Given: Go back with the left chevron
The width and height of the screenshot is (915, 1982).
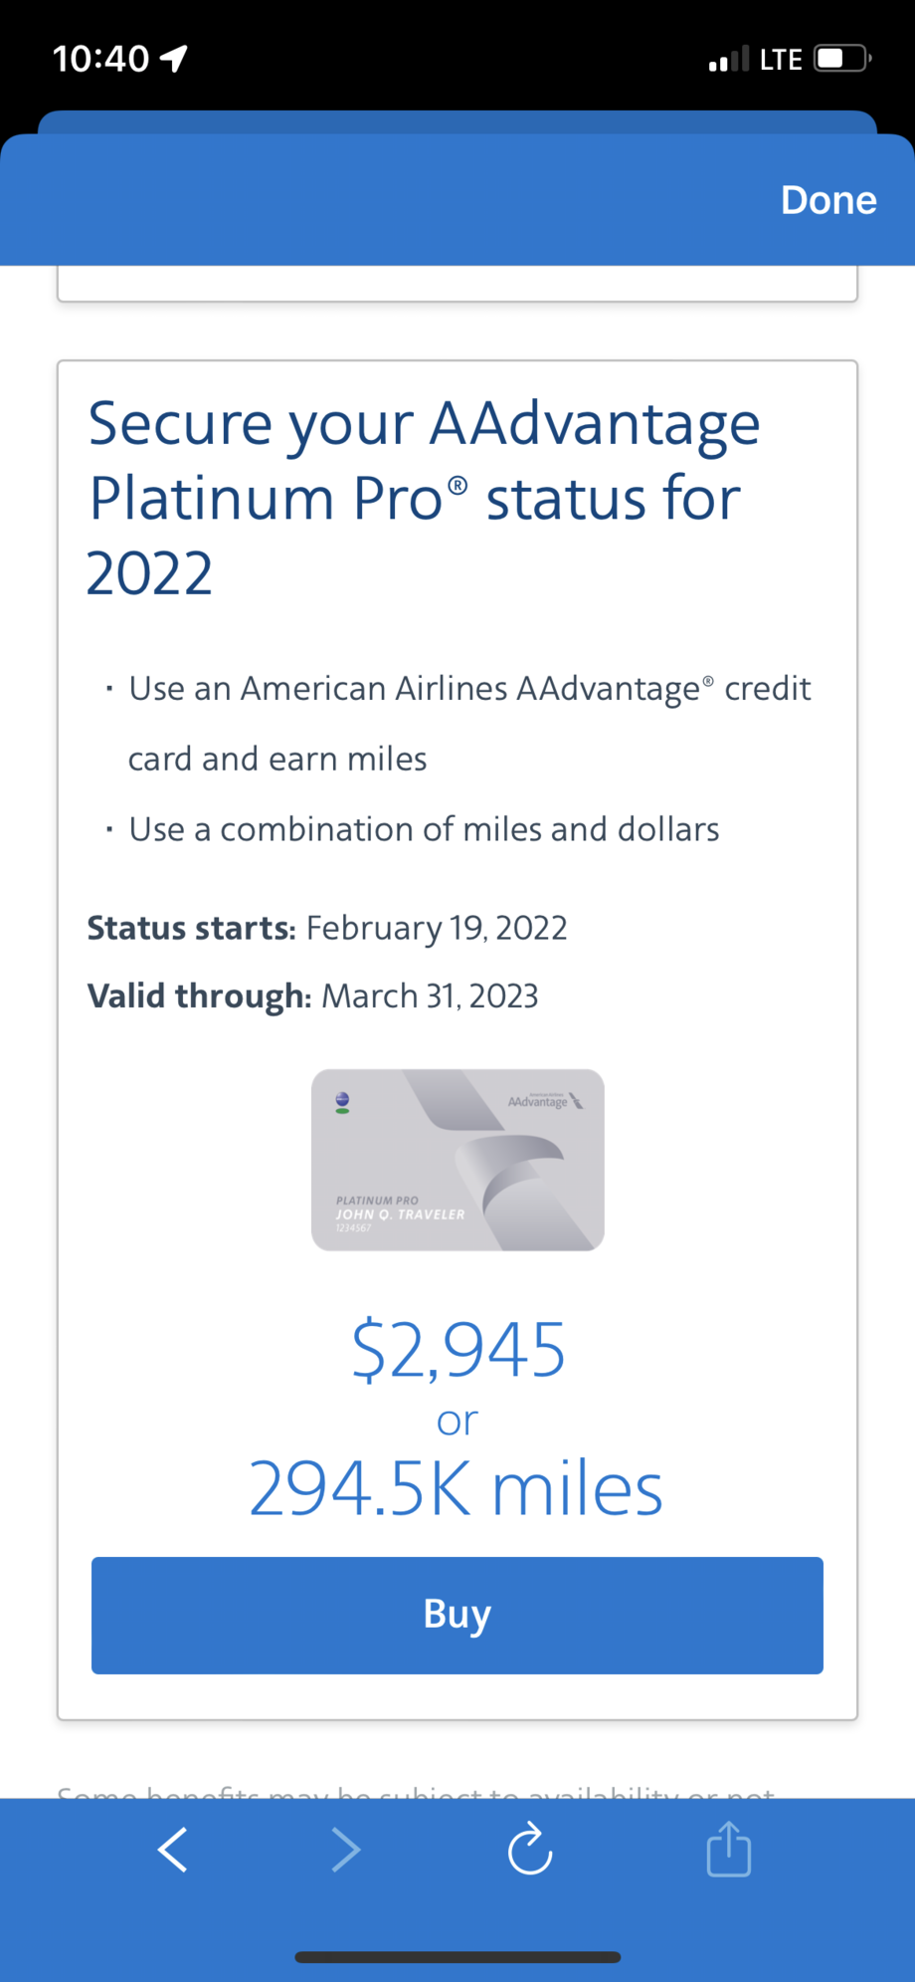Looking at the screenshot, I should point(173,1851).
